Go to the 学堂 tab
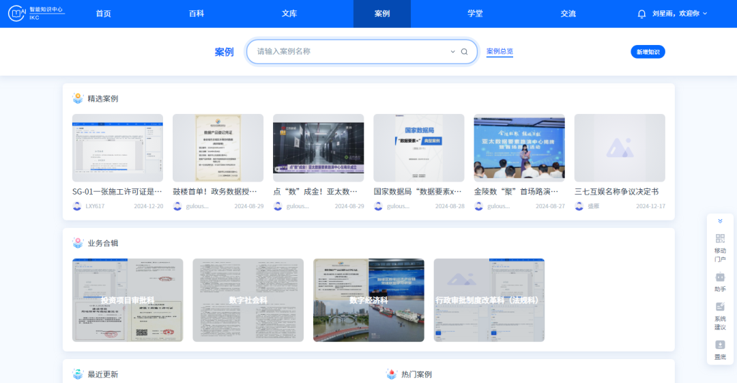Screen dimensions: 737x383 point(475,14)
